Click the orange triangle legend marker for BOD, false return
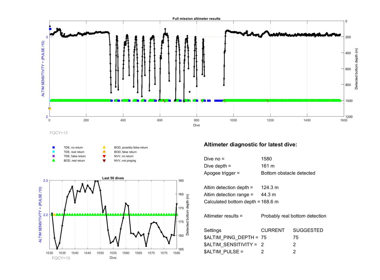 pos(104,152)
